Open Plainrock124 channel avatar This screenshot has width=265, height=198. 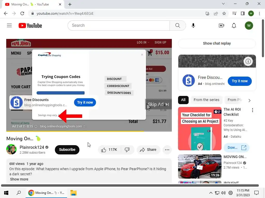11,149
